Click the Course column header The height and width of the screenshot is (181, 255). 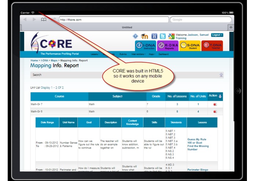click(59, 96)
